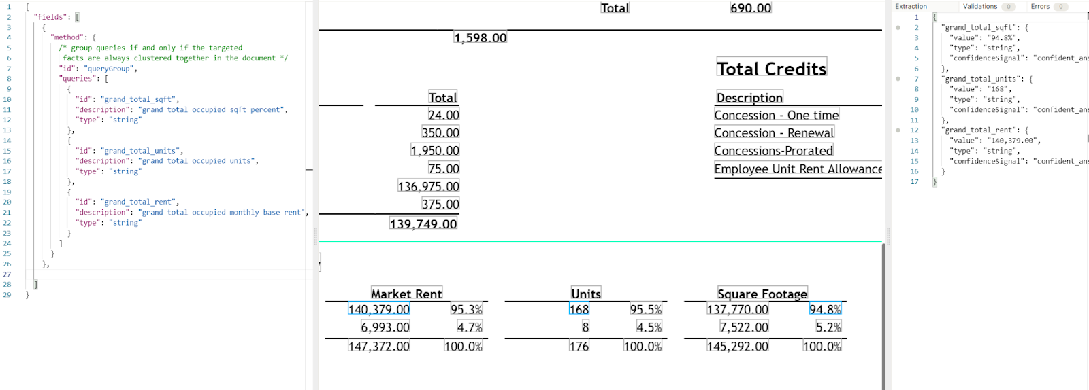Click the 4.5% units percentage
The image size is (1089, 390).
[x=649, y=327]
